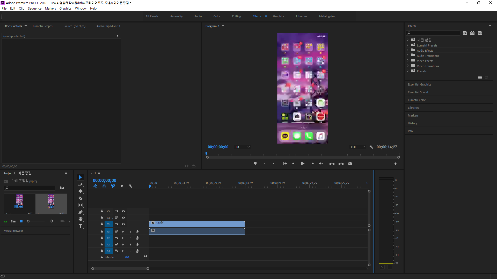Toggle lock on track V2

pyautogui.click(x=102, y=218)
